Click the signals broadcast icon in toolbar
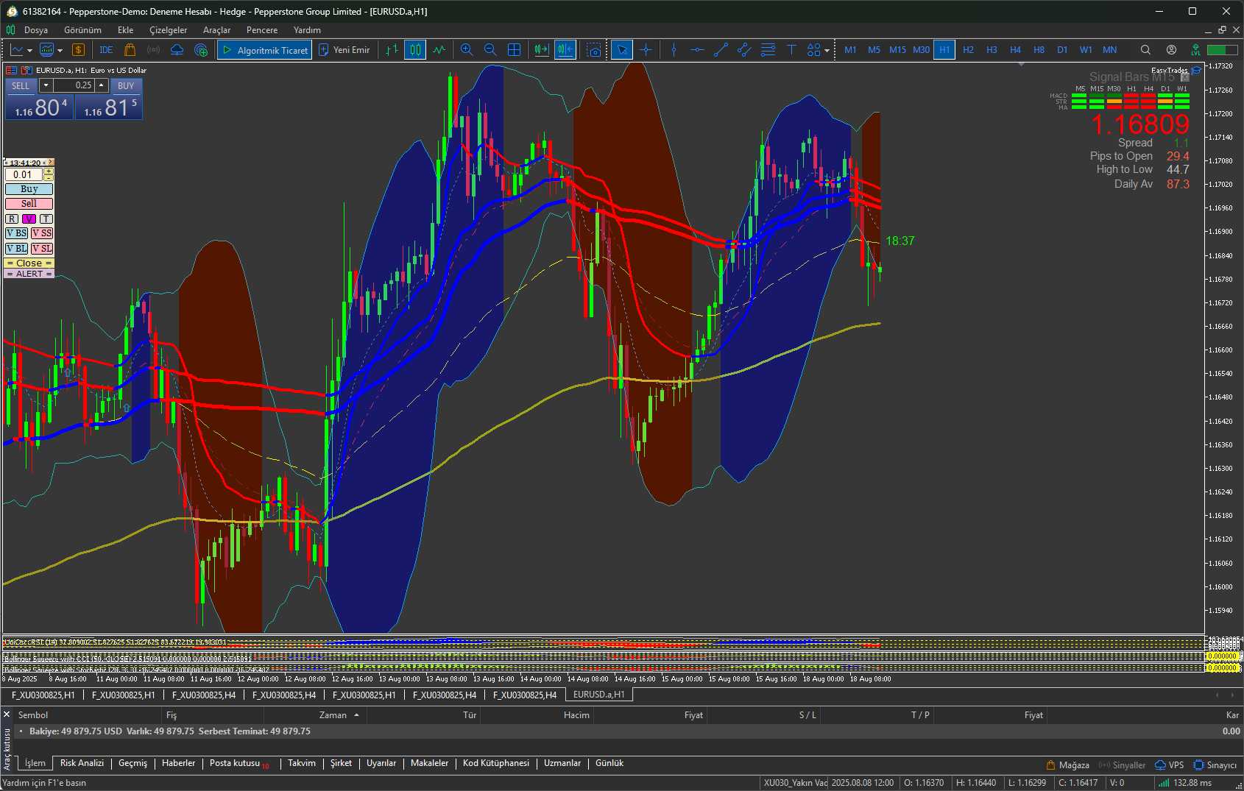The image size is (1244, 791). tap(154, 50)
